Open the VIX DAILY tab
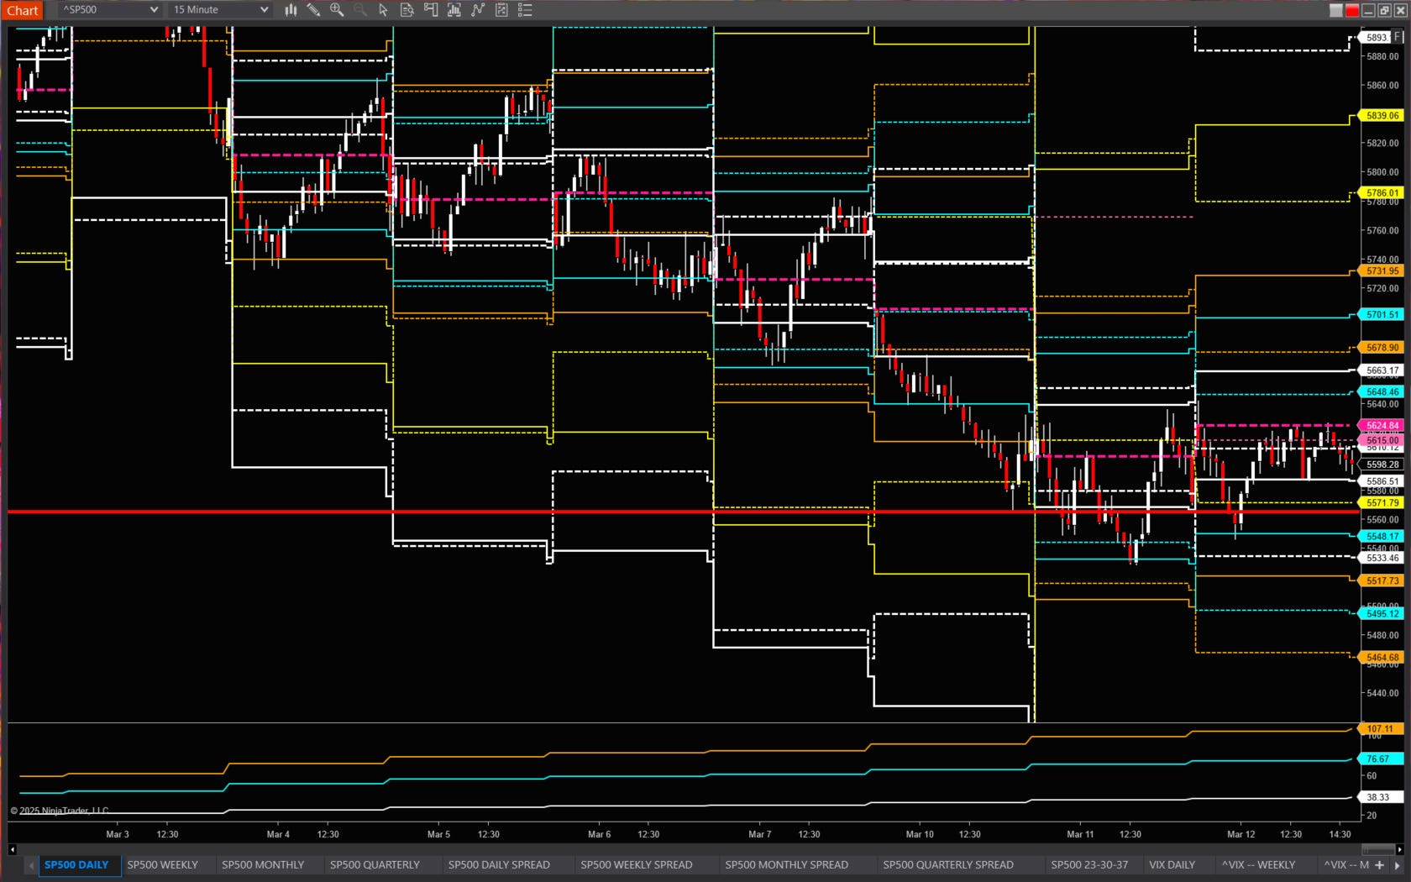 pyautogui.click(x=1173, y=864)
